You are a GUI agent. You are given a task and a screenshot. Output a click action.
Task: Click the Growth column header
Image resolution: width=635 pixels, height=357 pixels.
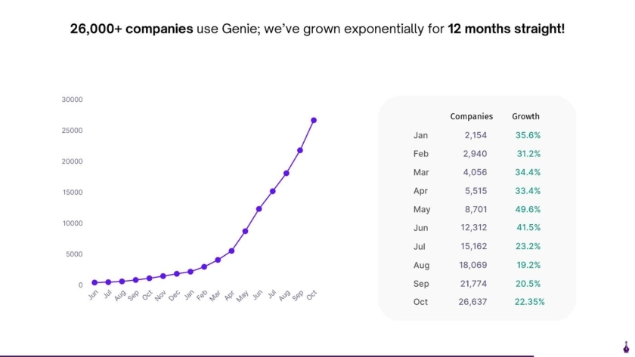tap(525, 116)
